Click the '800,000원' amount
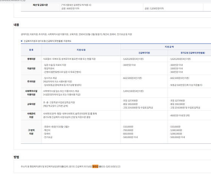The width and height of the screenshot is (211, 175). [x=128, y=134]
